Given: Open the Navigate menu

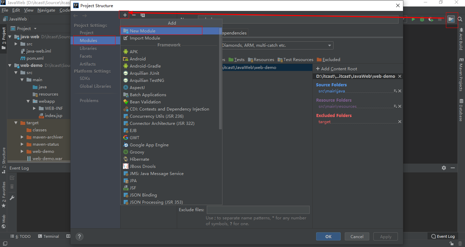Looking at the screenshot, I should [x=46, y=10].
